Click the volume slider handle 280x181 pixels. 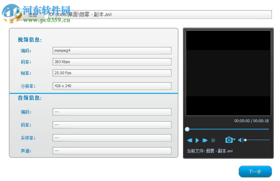[245, 140]
